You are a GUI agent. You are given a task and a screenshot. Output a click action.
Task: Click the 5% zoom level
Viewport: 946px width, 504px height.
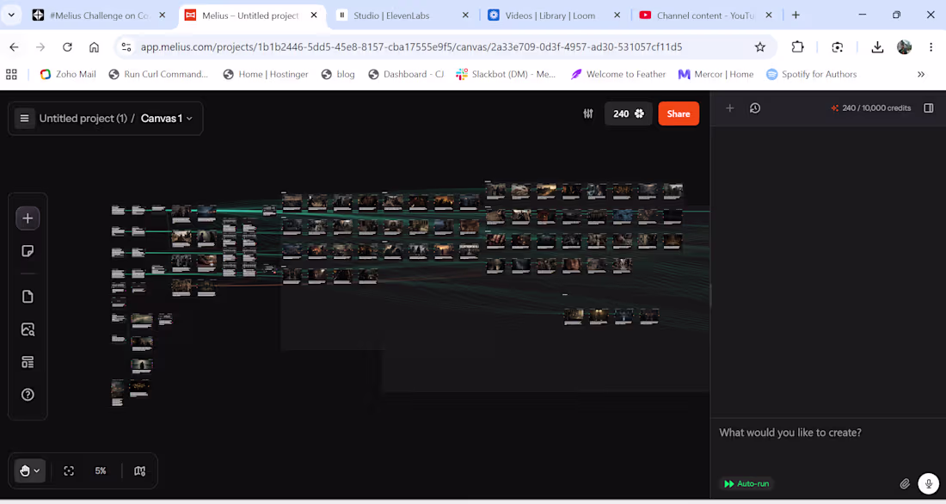(101, 470)
